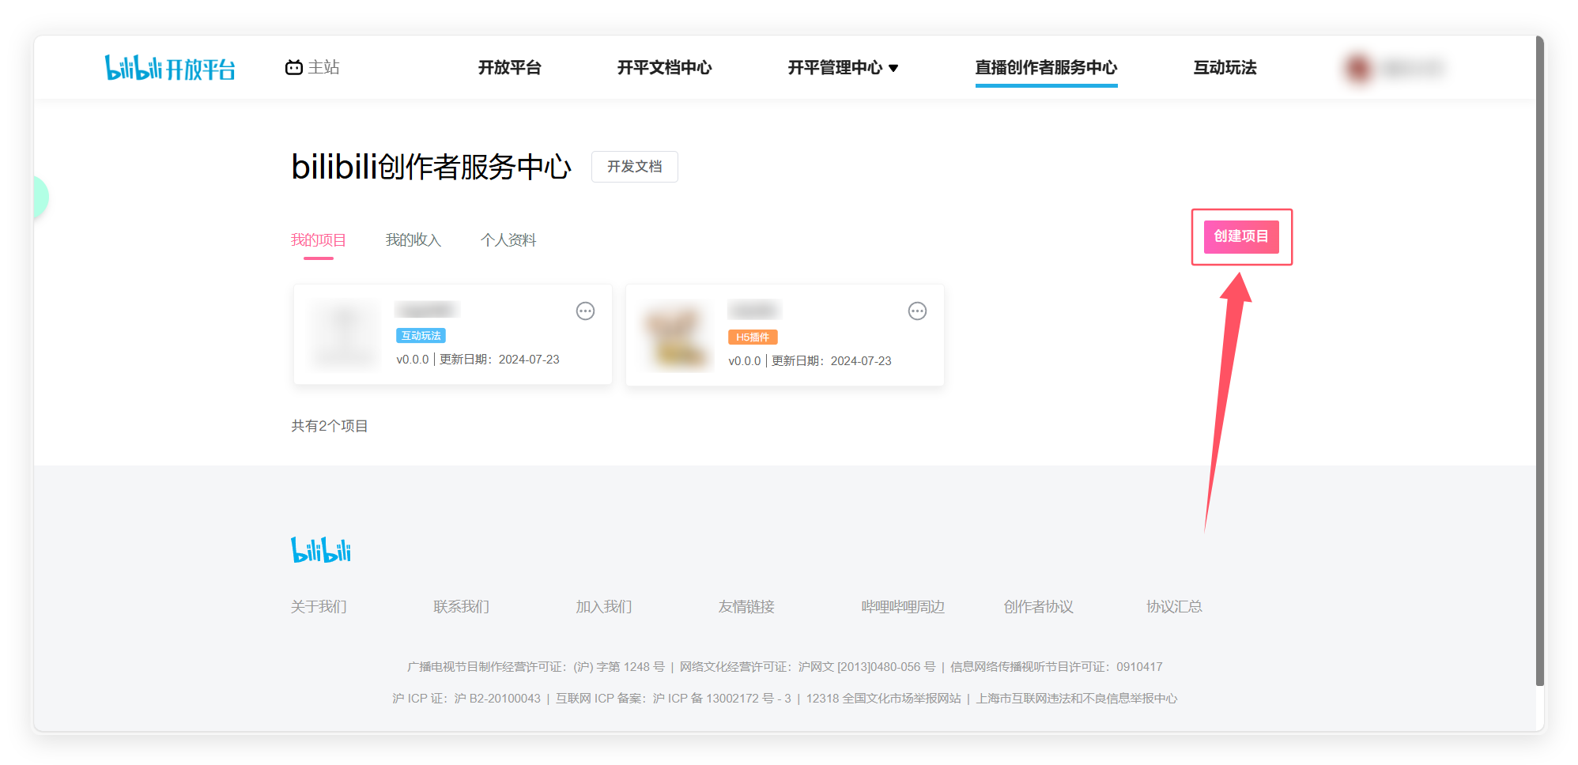The image size is (1578, 765).
Task: Open the 联系我们 footer link
Action: [x=461, y=606]
